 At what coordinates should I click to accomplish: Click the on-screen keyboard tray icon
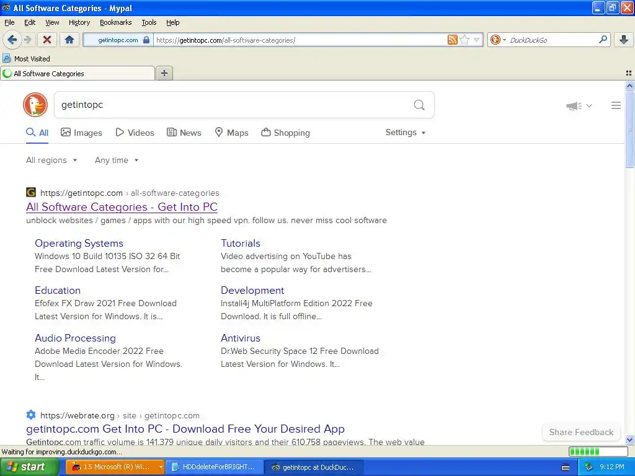coord(566,467)
